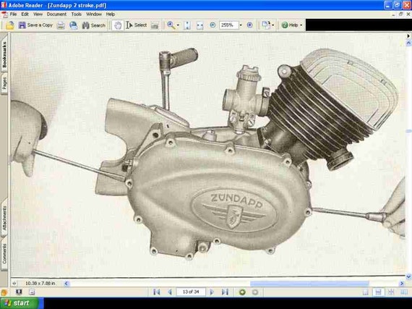Click the Help toolbar button
The image size is (412, 309).
(x=290, y=25)
